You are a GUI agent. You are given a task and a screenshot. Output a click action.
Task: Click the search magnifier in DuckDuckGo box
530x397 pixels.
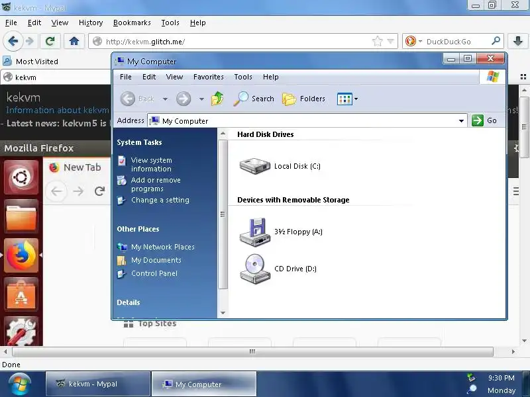click(496, 41)
